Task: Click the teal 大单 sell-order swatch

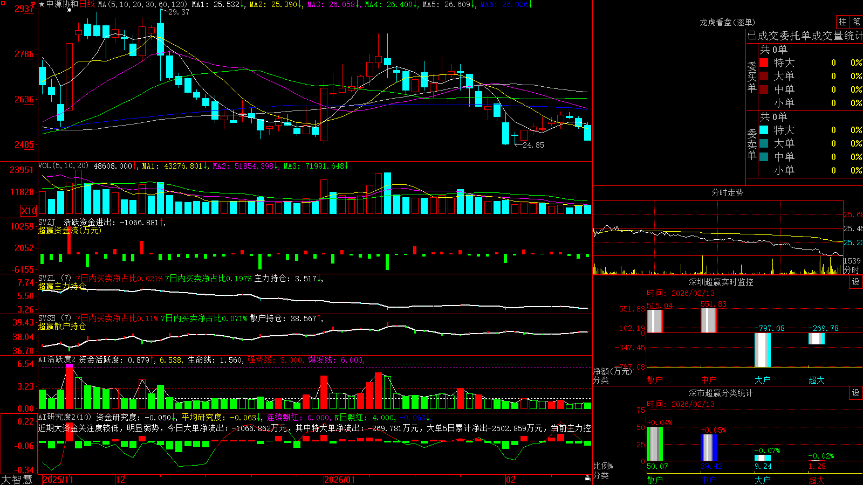Action: pyautogui.click(x=764, y=143)
